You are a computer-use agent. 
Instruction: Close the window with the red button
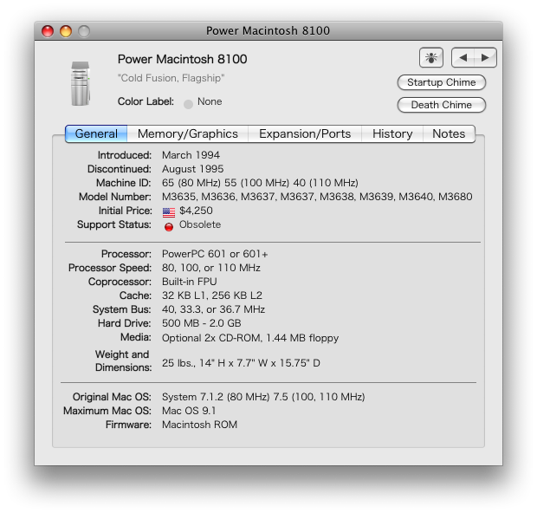click(48, 31)
